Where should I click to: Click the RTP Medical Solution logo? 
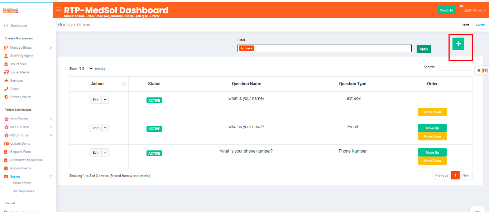coord(10,10)
